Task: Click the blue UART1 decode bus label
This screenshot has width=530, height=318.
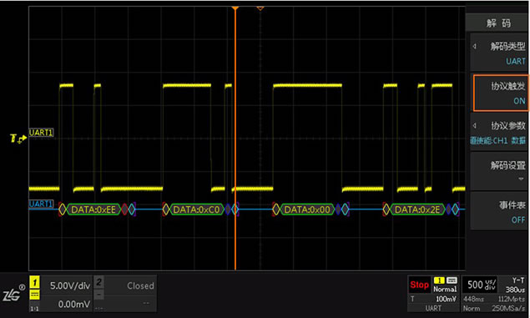Action: point(41,204)
